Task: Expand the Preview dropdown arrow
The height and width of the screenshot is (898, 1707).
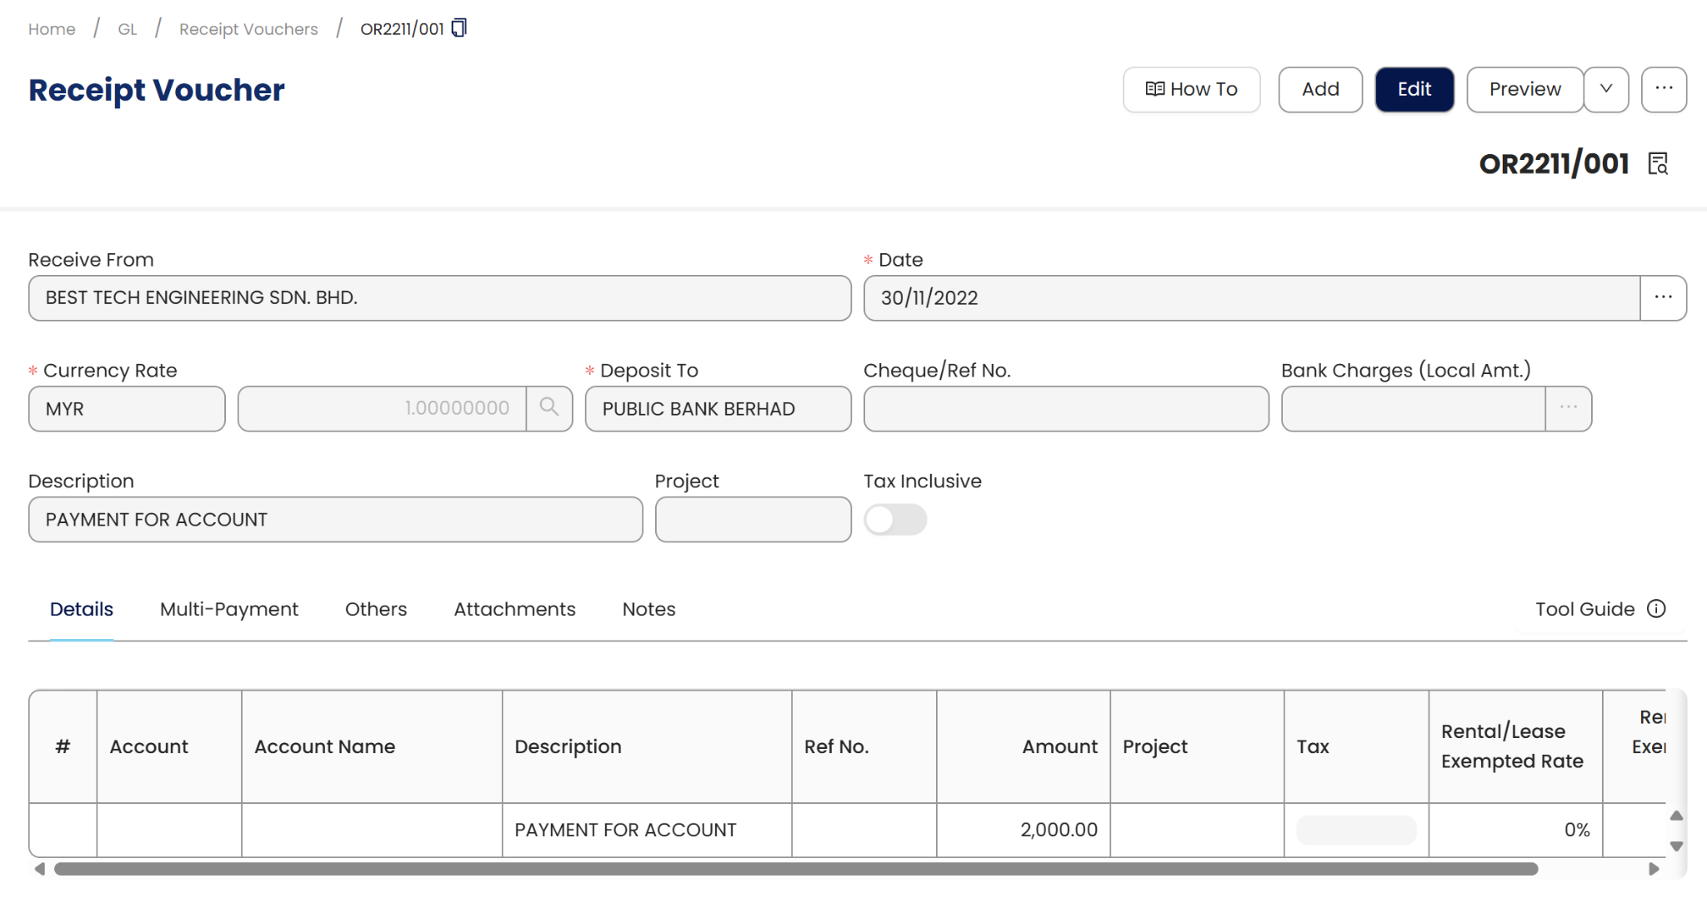Action: (x=1606, y=89)
